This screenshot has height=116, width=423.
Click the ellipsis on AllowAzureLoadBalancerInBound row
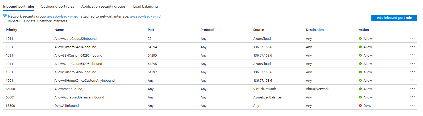point(412,97)
